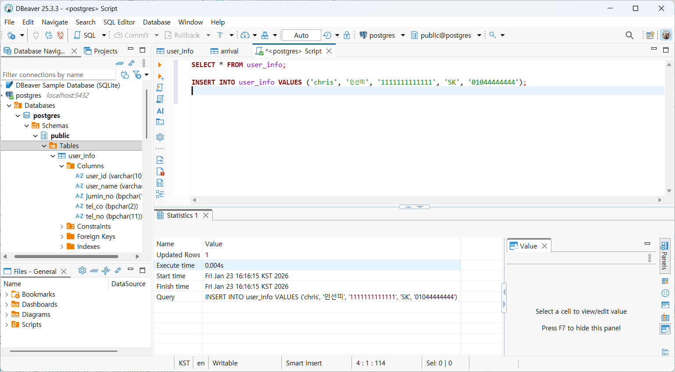
Task: Click the Auto transaction mode field
Action: [301, 35]
